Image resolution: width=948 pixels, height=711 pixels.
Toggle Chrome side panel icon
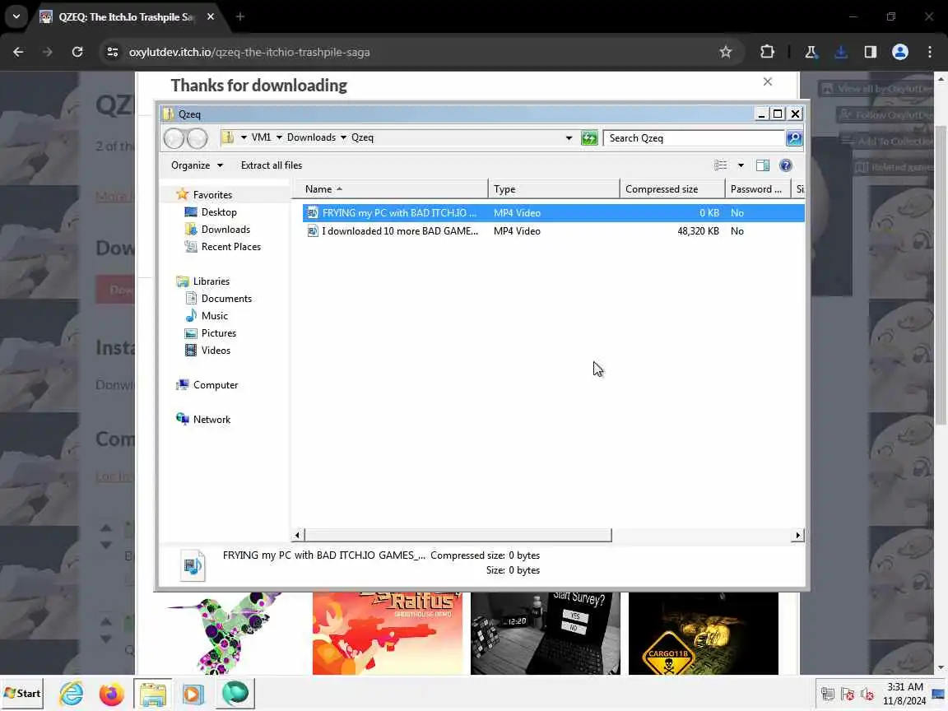(870, 52)
